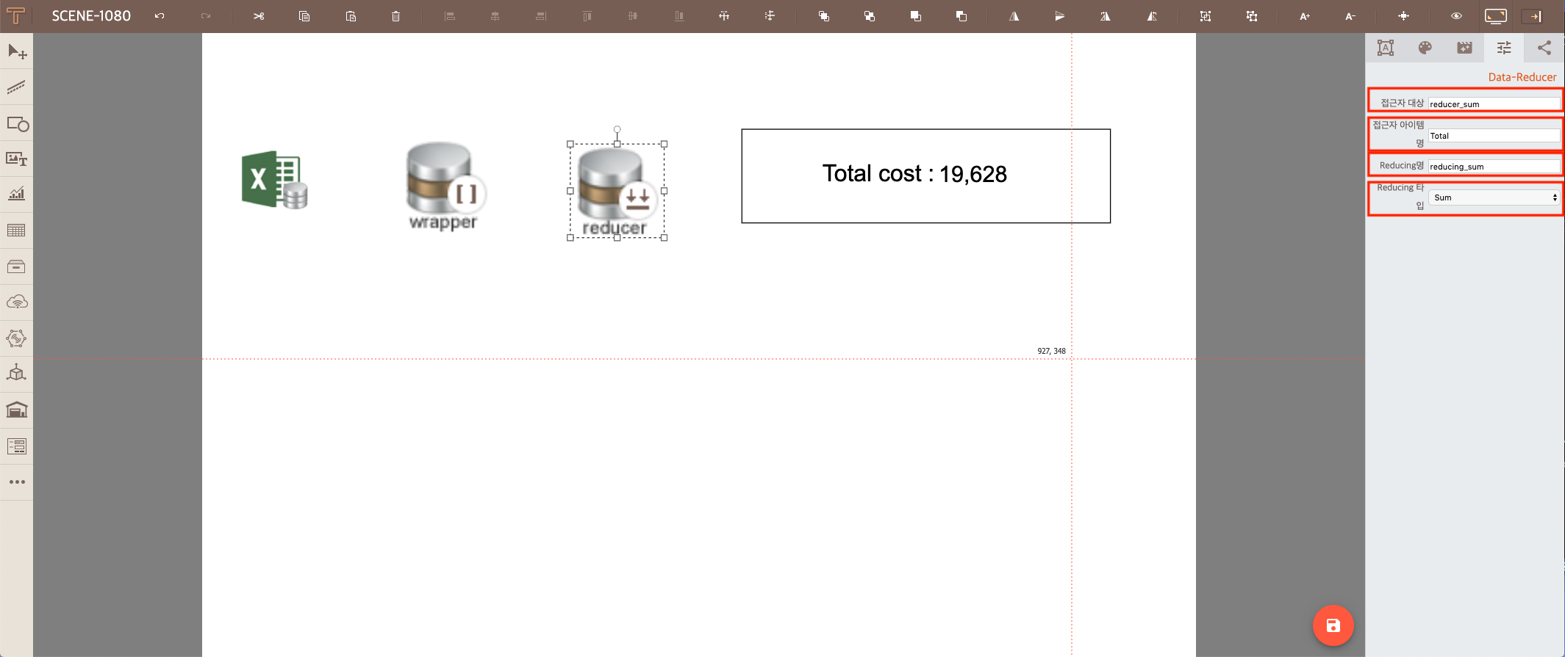Move the selection backward one layer
1565x657 pixels.
961,16
